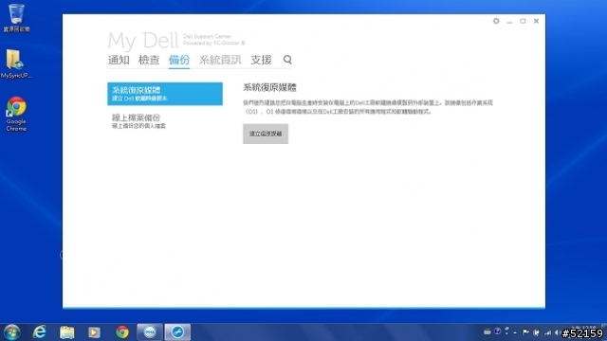Click the My Dell logo title
The width and height of the screenshot is (607, 341).
click(142, 40)
